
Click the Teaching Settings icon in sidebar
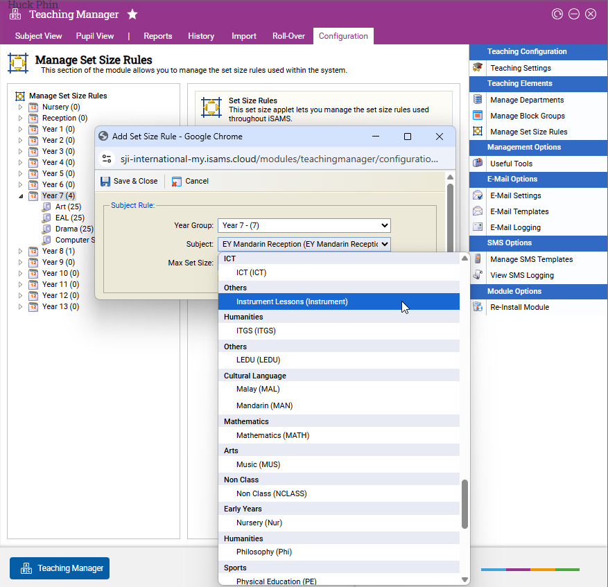[478, 68]
